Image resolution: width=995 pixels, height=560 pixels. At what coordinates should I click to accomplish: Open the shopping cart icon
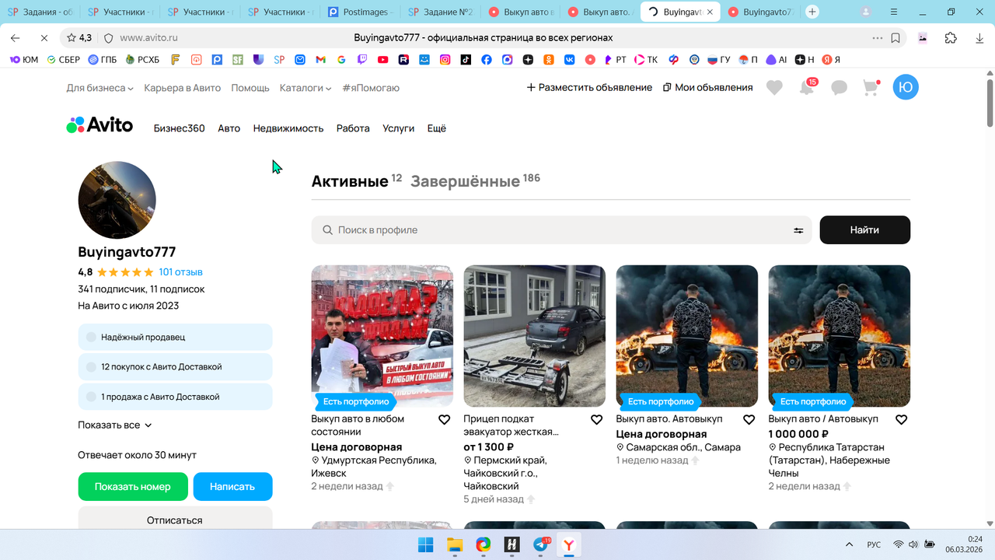(871, 88)
